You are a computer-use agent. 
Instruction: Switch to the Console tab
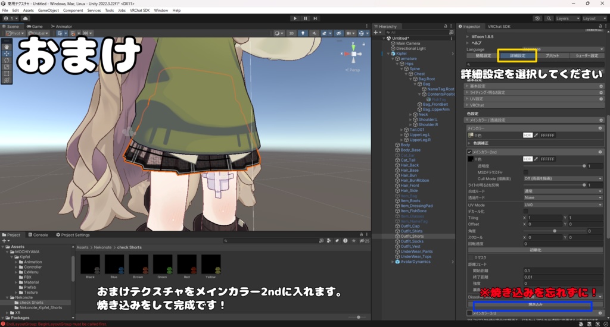38,235
